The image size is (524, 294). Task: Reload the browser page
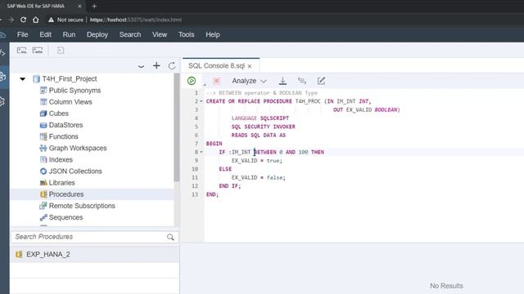click(x=23, y=20)
